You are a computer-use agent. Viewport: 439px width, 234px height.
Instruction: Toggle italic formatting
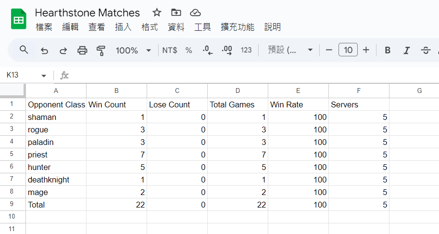(406, 50)
